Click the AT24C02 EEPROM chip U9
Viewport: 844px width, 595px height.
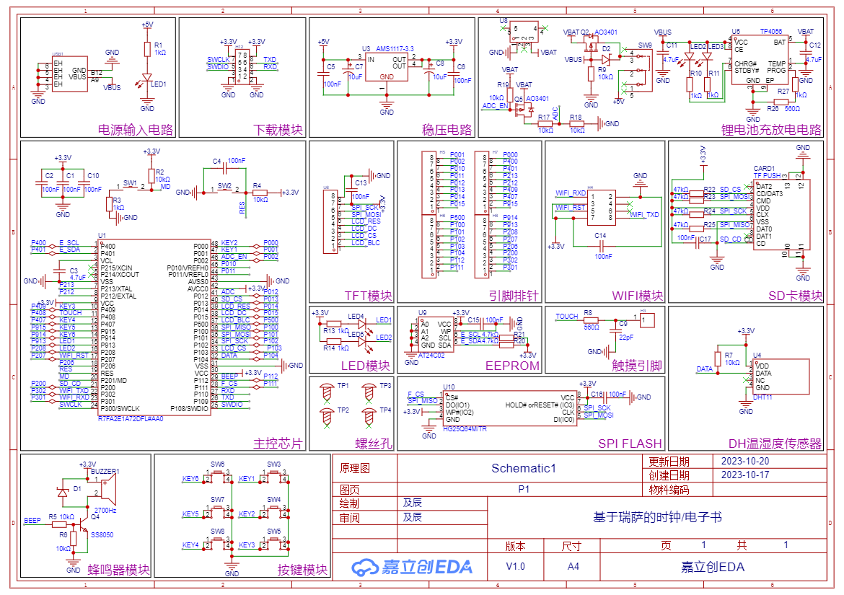point(436,334)
